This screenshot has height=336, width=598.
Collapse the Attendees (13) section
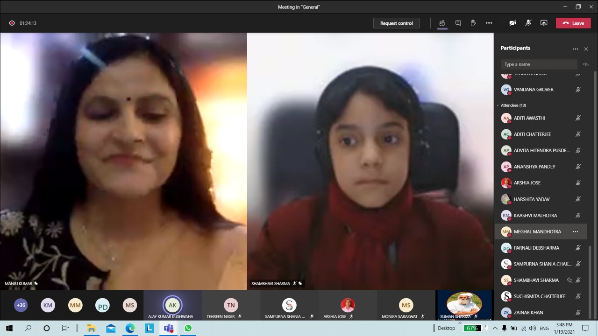(x=498, y=105)
